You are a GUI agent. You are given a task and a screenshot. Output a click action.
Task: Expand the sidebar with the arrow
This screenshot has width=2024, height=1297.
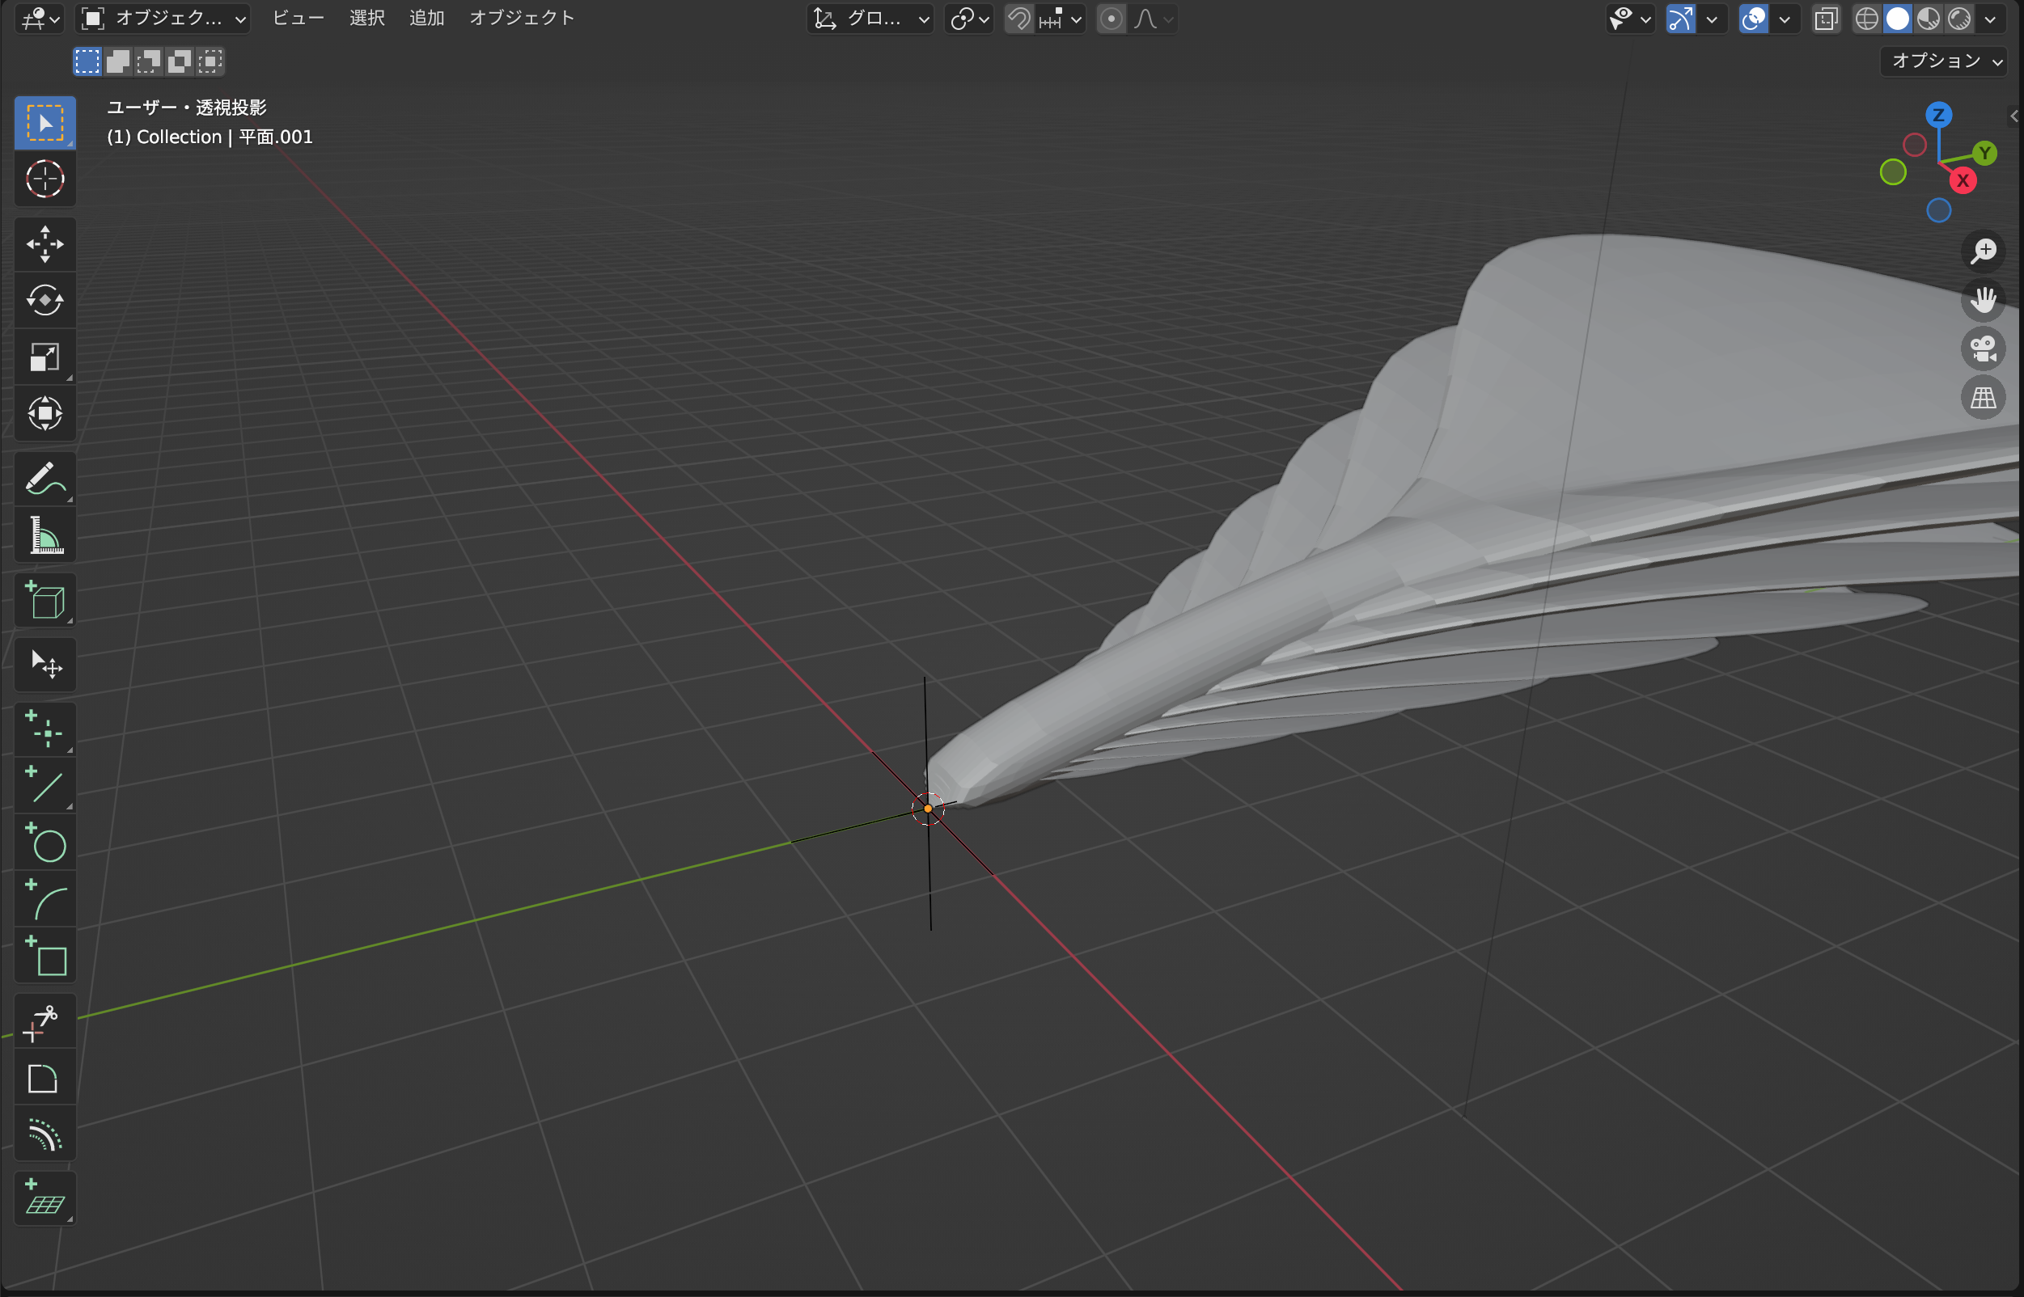tap(2014, 116)
